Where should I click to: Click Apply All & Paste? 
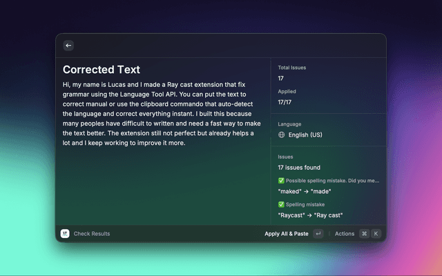coord(286,234)
